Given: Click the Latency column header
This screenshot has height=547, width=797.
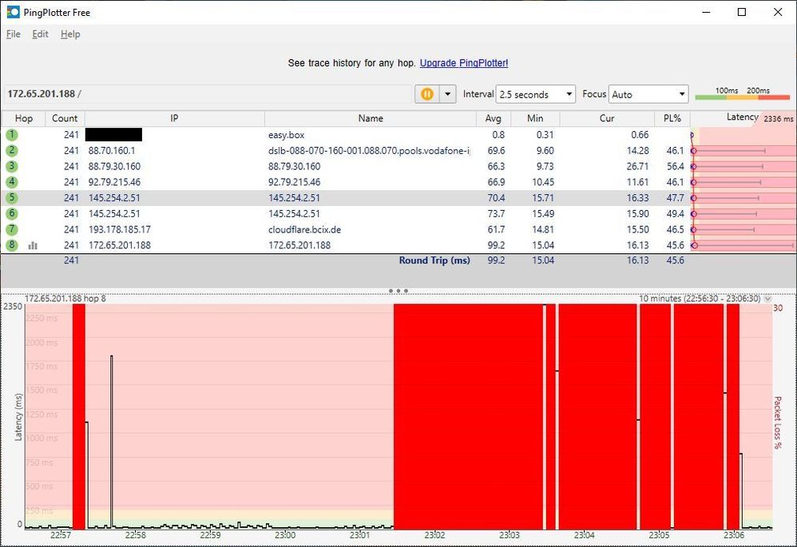Looking at the screenshot, I should tap(742, 117).
